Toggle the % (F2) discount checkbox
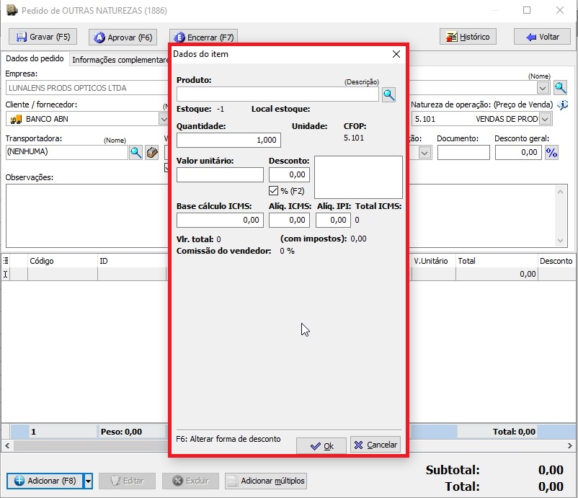Viewport: 578px width, 498px height. pyautogui.click(x=273, y=190)
